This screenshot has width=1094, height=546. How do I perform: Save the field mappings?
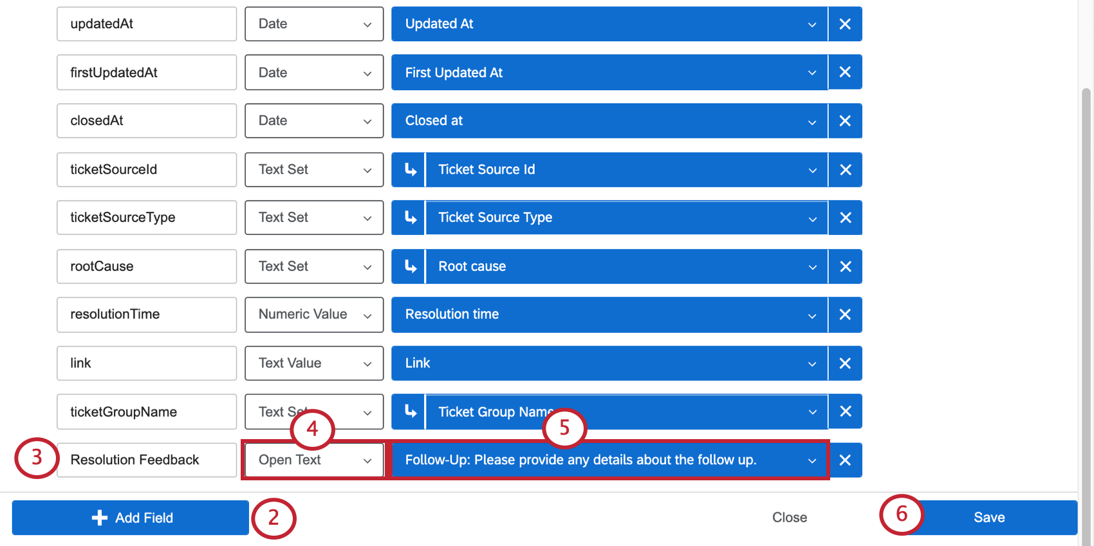(x=989, y=518)
